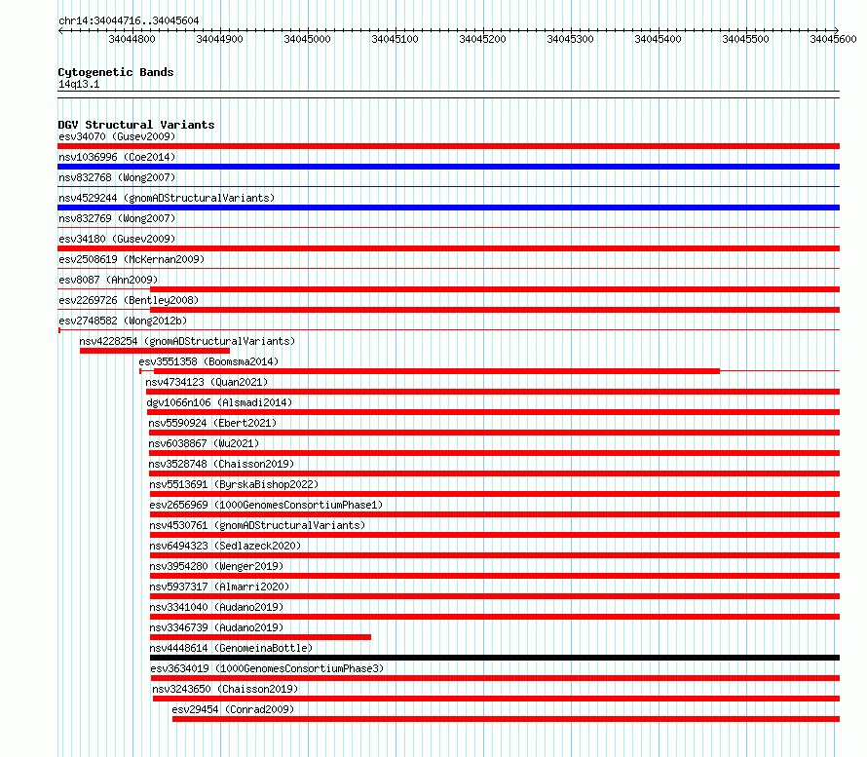Open variant esv34070 (Gusev2009)
867x757 pixels.
(117, 136)
